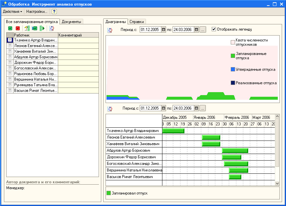Click the Квота численности отпускников legend swatch

pyautogui.click(x=233, y=42)
